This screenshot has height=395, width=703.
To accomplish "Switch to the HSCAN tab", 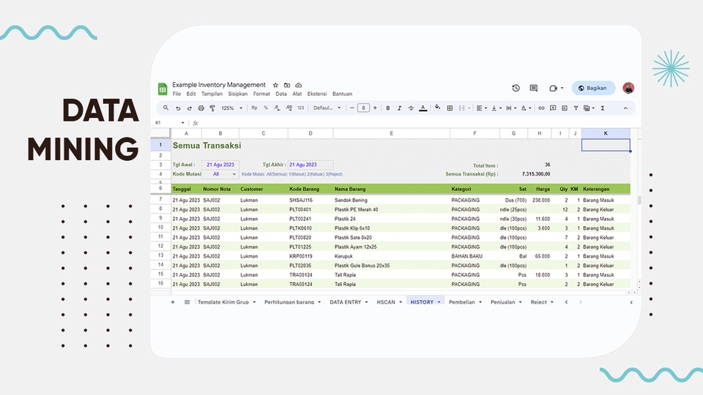I will tap(389, 302).
